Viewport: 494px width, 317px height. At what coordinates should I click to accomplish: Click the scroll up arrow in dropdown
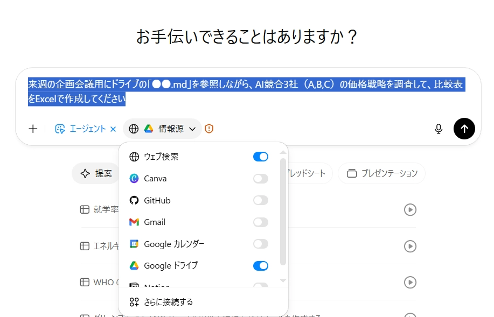283,152
